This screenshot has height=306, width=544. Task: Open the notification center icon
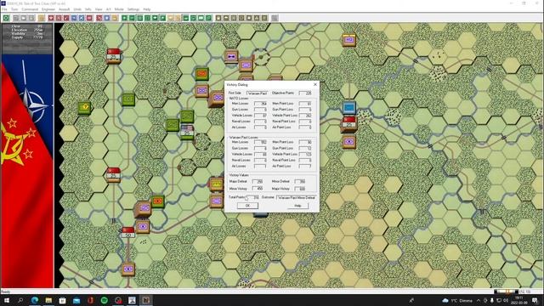pos(535,300)
